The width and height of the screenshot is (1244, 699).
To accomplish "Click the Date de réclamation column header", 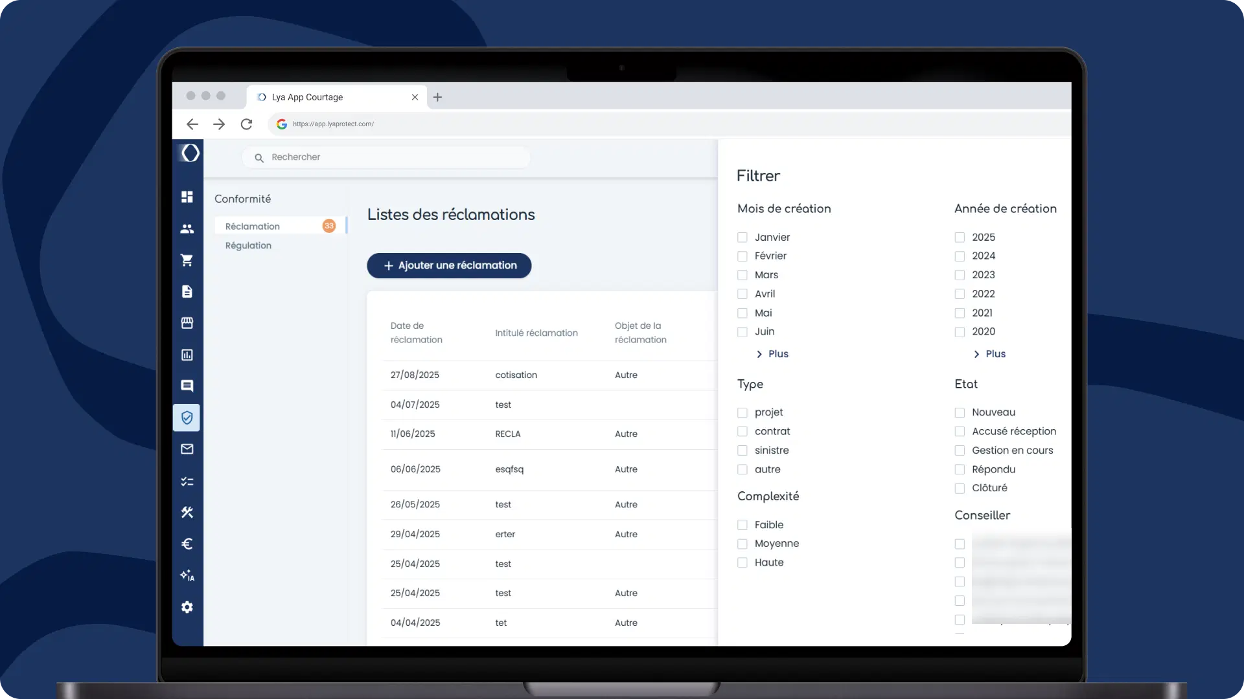I will point(417,333).
